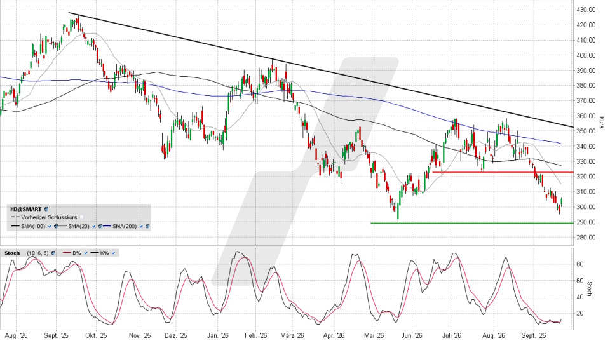610x343 pixels.
Task: Open settings icon next to SMA(20)
Action: (x=100, y=226)
